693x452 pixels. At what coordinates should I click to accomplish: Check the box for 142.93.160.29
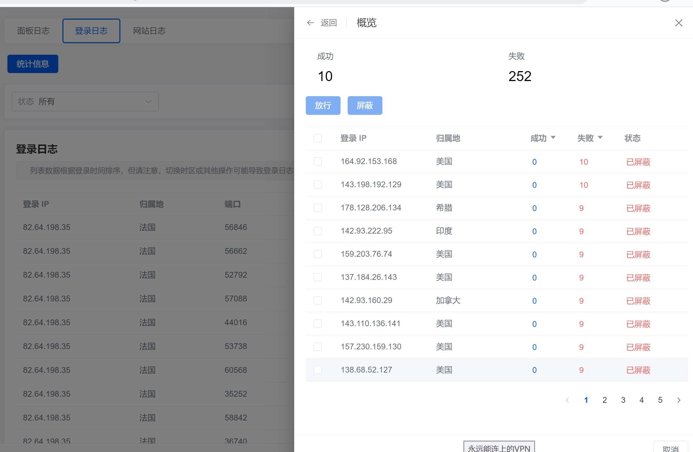318,300
